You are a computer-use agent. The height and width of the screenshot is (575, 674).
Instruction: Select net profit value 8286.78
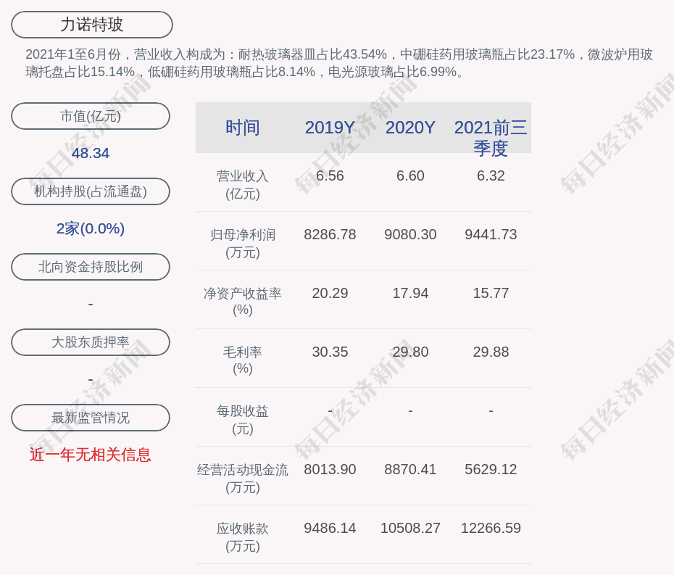pos(330,234)
